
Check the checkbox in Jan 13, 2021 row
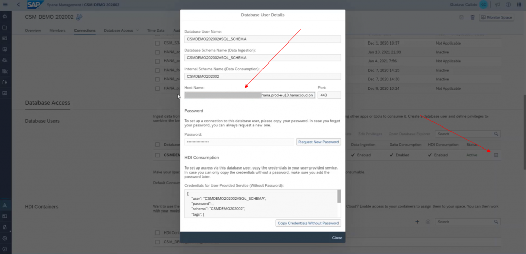tap(157, 52)
